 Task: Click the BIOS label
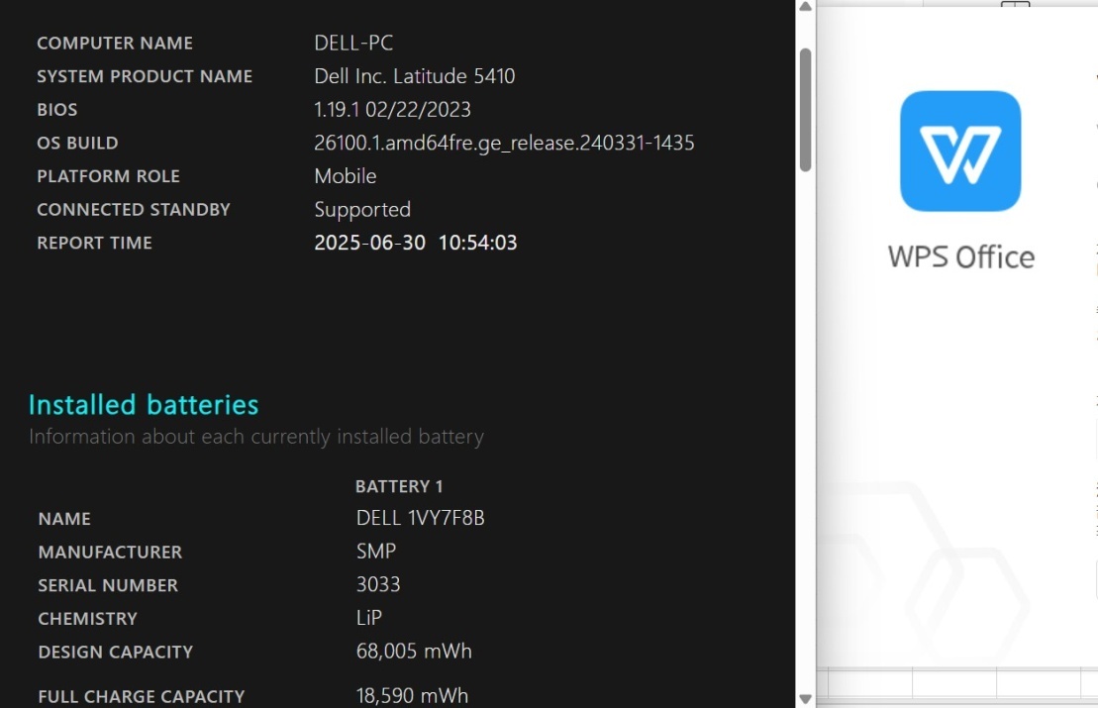(x=57, y=110)
